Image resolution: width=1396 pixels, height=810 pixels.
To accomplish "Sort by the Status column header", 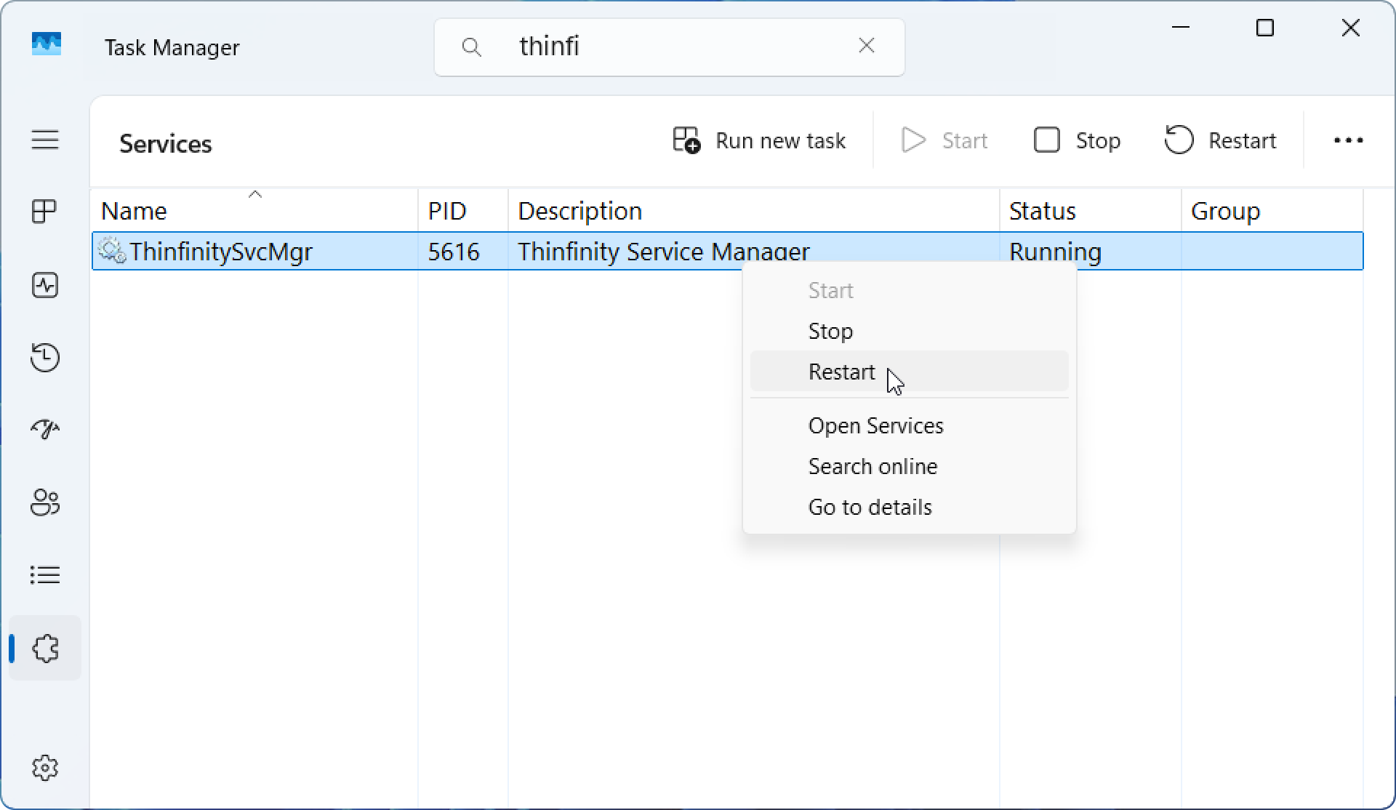I will [1091, 211].
